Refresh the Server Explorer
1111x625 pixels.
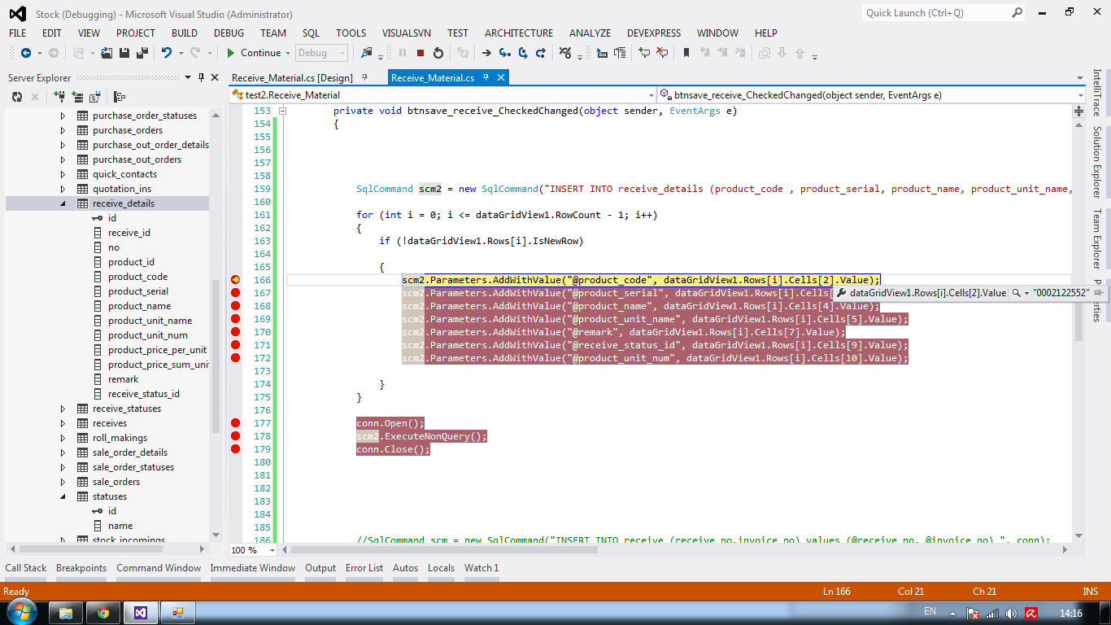[x=17, y=97]
